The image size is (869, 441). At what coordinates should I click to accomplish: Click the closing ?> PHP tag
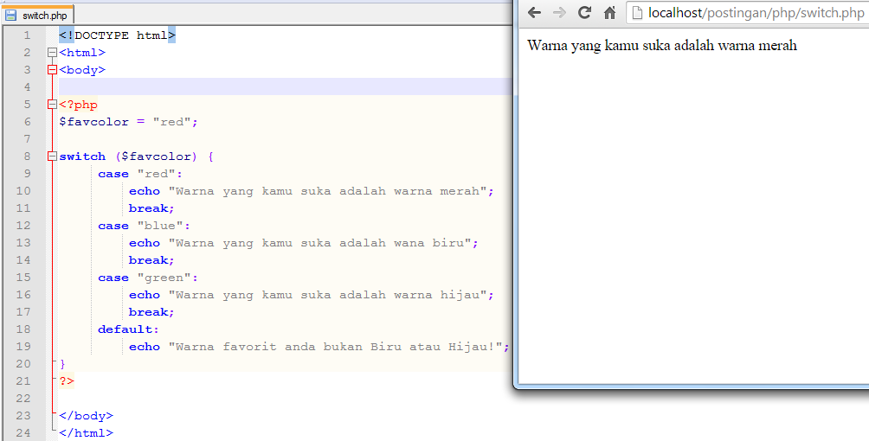[x=67, y=381]
